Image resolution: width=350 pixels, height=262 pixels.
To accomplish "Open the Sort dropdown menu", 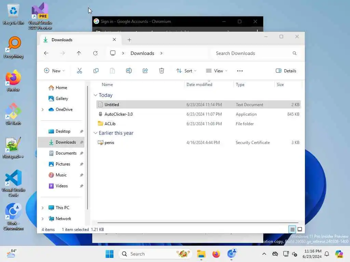I will tap(186, 71).
